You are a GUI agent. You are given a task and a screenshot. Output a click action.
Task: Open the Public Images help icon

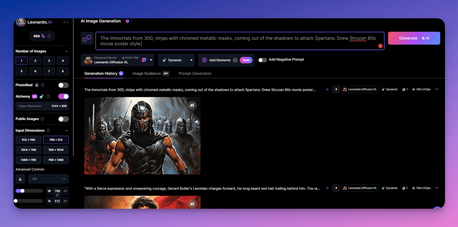tap(42, 119)
